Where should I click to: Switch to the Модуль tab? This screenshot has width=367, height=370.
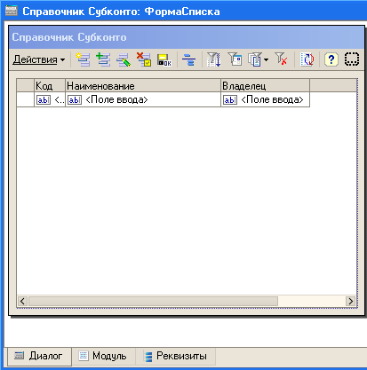(x=103, y=356)
